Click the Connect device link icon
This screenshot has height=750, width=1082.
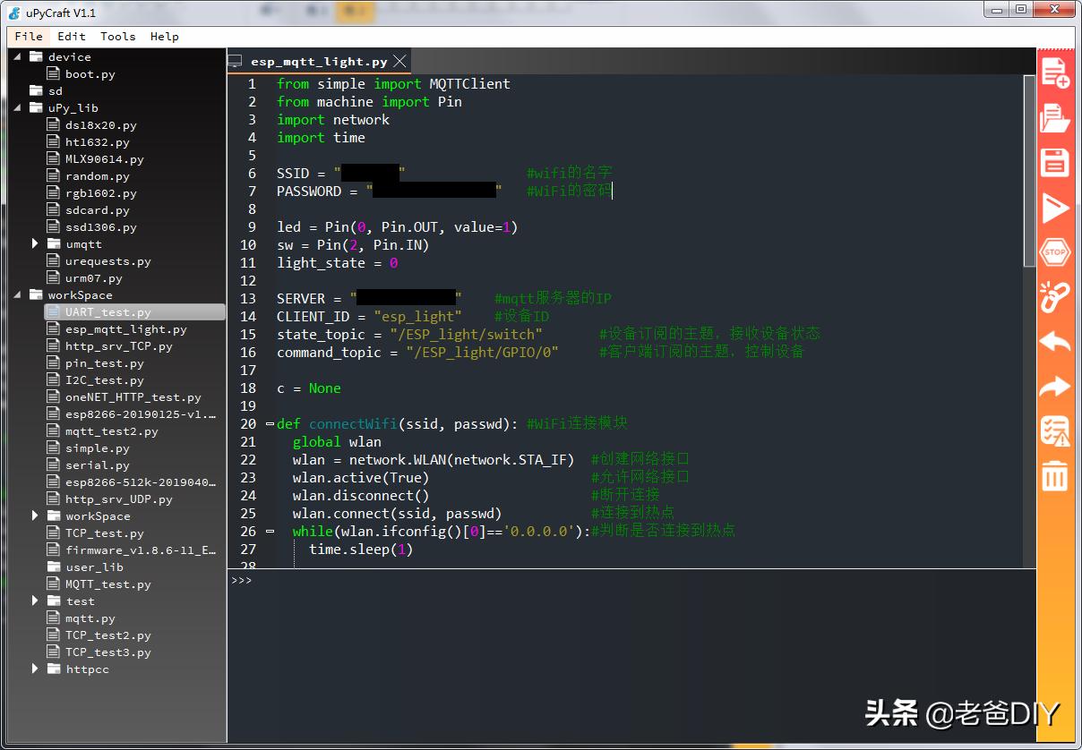click(1055, 296)
